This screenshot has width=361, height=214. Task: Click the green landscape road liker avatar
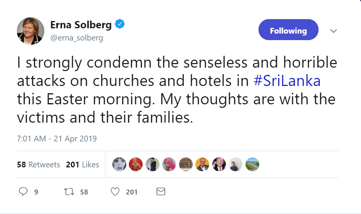coord(252,164)
